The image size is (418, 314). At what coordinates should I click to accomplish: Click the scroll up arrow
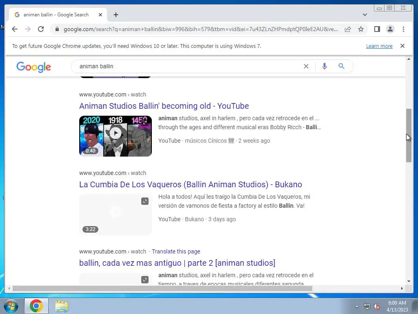click(x=409, y=59)
